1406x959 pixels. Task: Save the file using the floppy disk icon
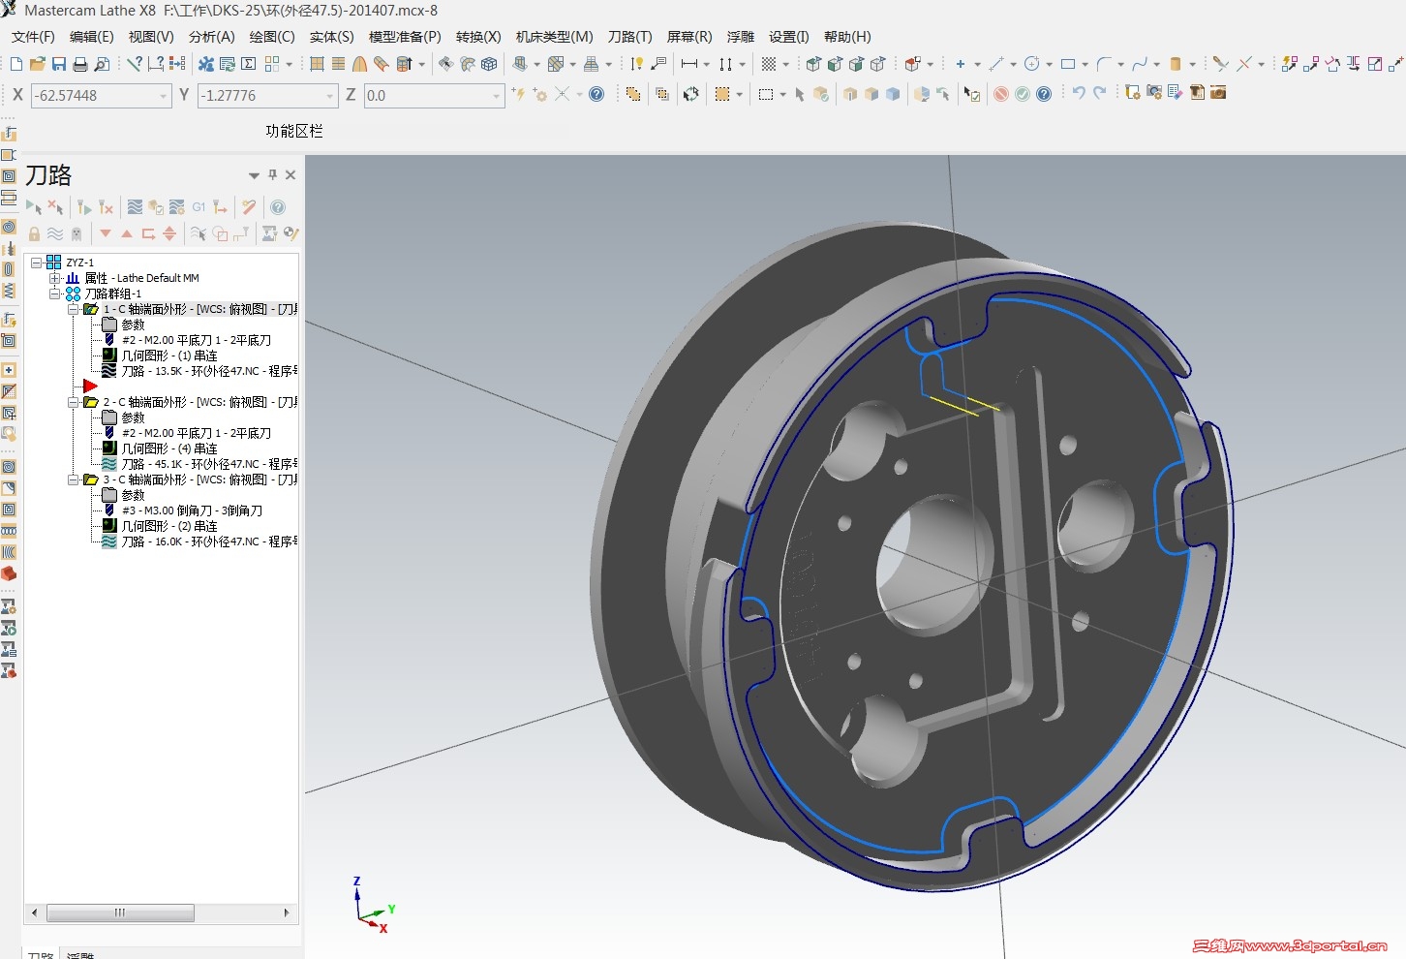coord(59,64)
